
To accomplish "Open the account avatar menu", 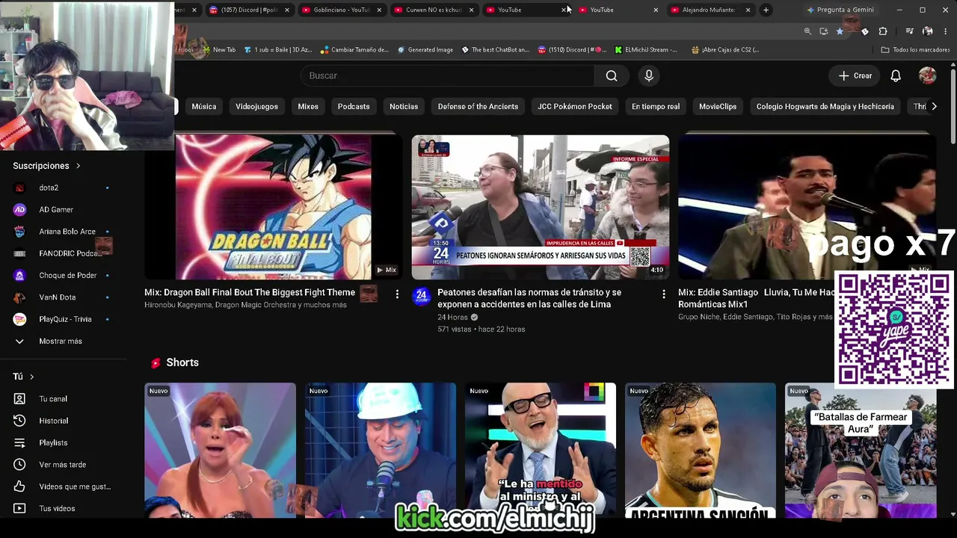I will pos(927,75).
